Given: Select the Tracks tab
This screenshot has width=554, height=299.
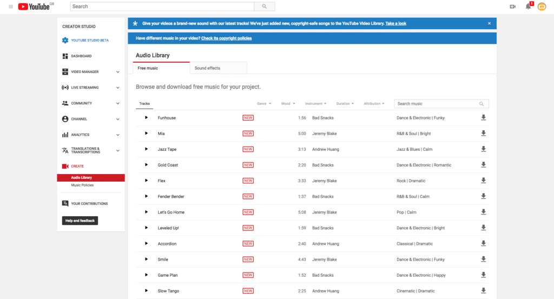Looking at the screenshot, I should point(144,103).
